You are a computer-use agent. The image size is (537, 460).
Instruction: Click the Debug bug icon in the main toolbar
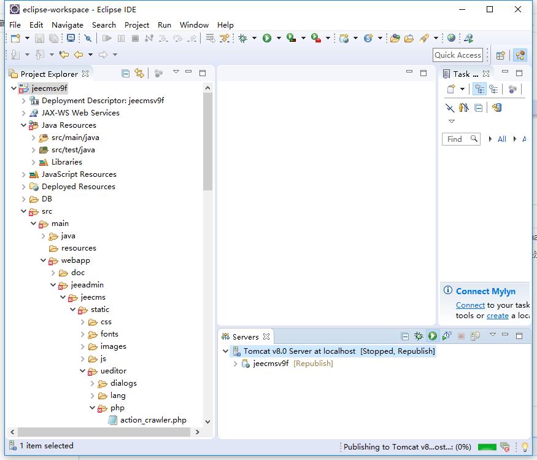(x=243, y=38)
